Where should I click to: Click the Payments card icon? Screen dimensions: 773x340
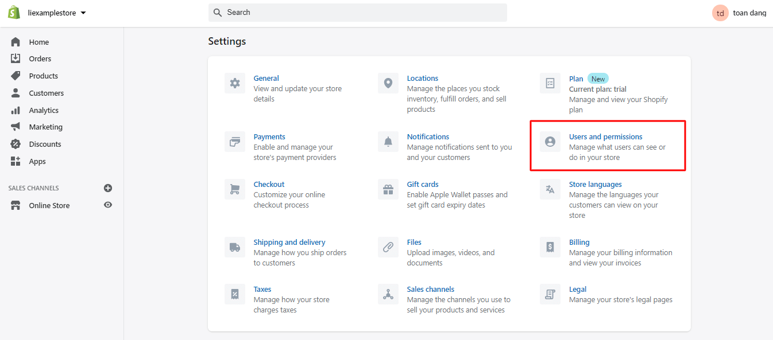[x=235, y=141]
